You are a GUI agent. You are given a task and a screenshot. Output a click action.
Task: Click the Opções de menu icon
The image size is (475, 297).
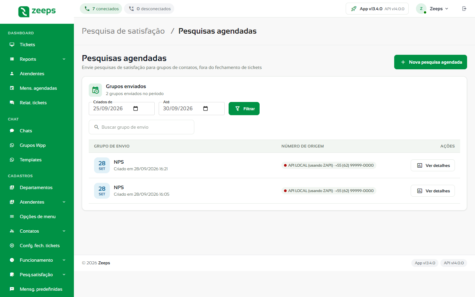12,216
